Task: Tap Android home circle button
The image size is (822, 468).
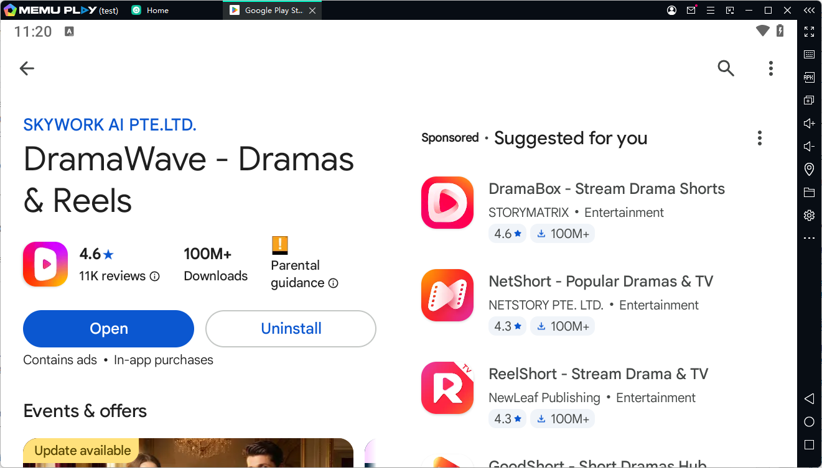Action: click(x=810, y=421)
